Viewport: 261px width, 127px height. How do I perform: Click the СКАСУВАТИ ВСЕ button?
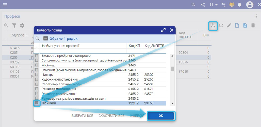pos(111,116)
